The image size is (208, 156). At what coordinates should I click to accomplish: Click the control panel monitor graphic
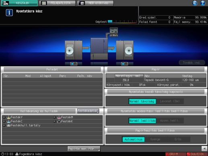(x=114, y=32)
